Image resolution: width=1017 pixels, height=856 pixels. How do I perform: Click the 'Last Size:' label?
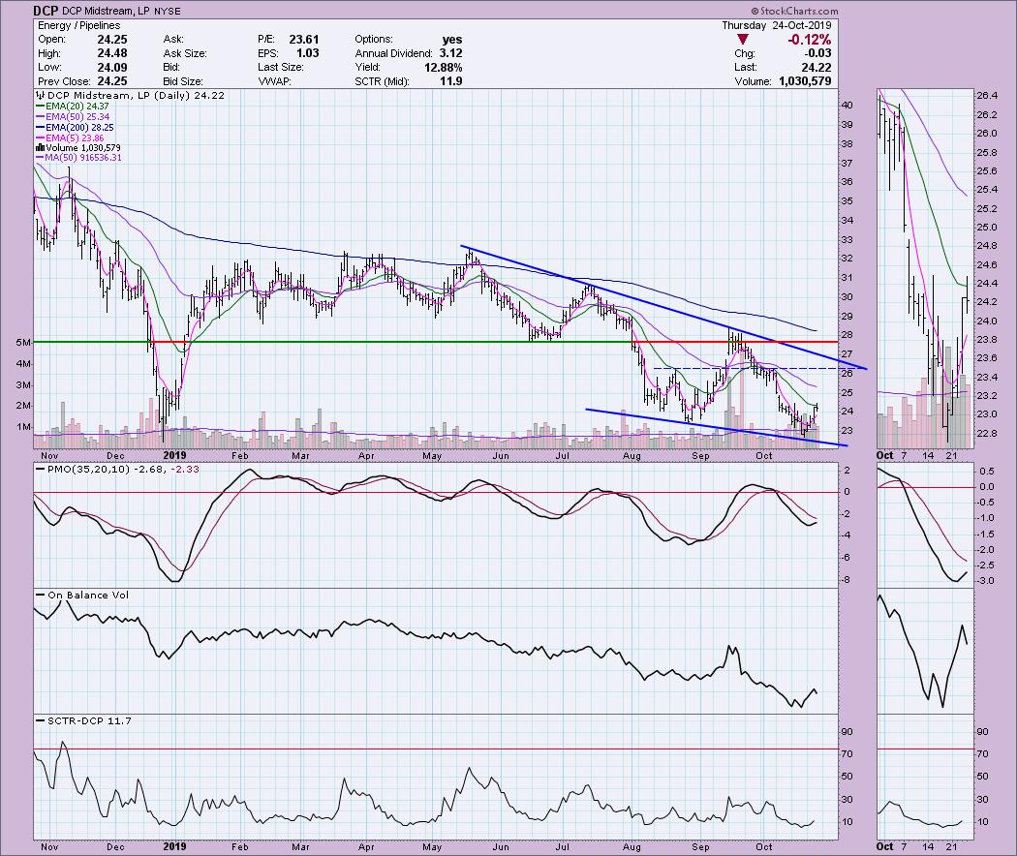(x=280, y=68)
